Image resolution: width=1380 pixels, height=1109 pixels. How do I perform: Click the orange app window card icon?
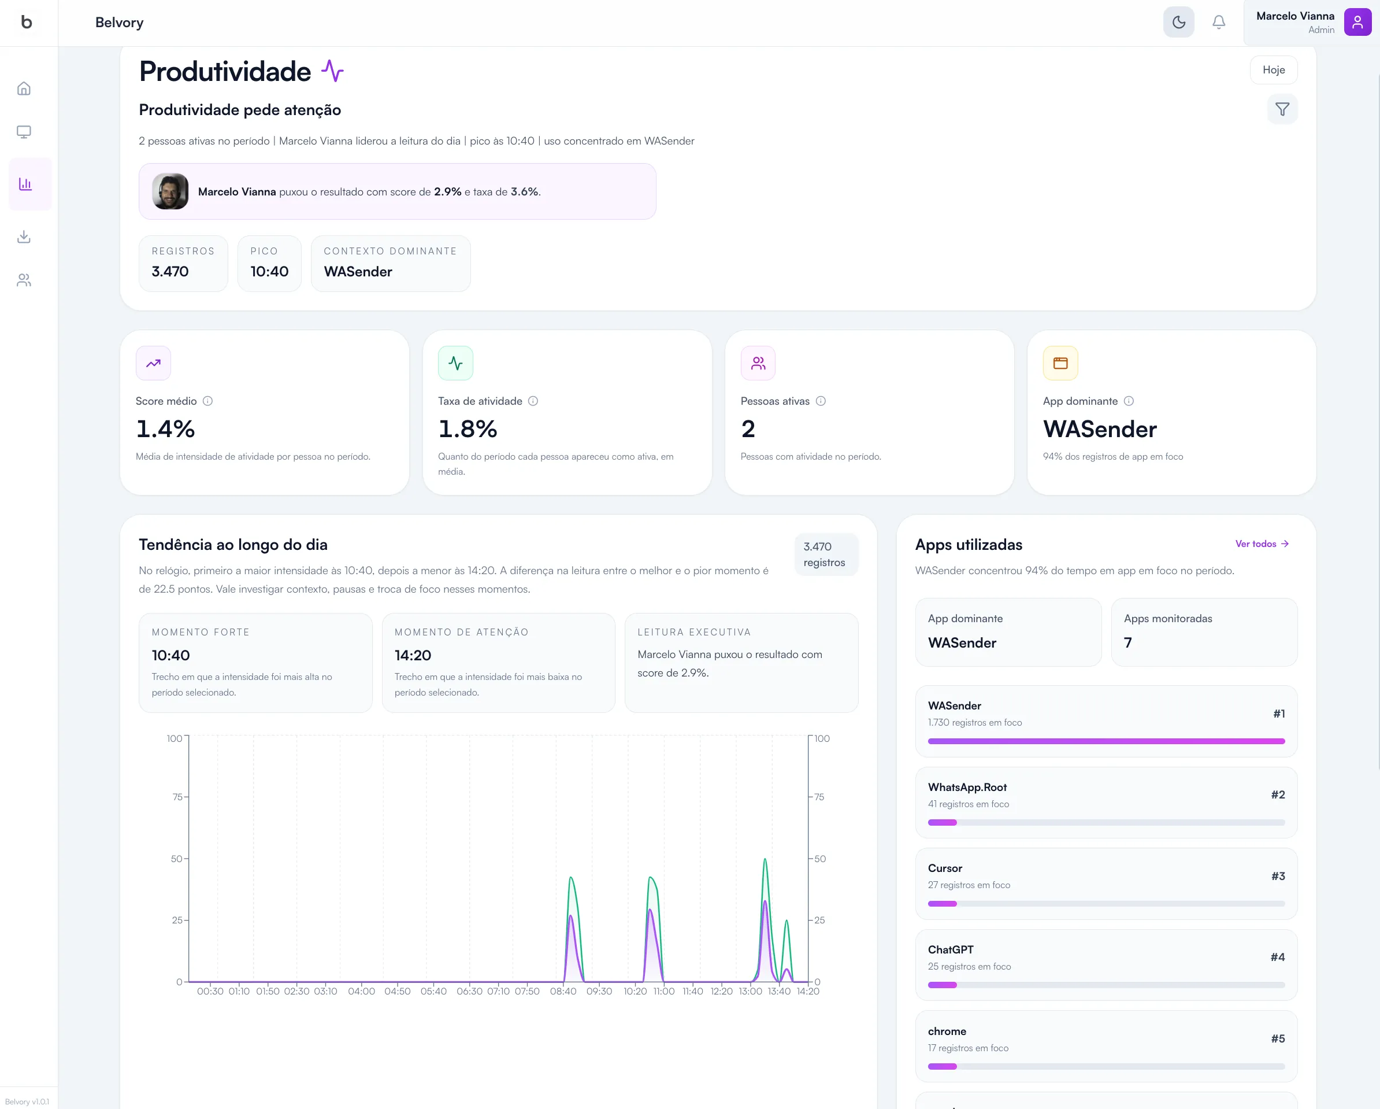pyautogui.click(x=1060, y=363)
